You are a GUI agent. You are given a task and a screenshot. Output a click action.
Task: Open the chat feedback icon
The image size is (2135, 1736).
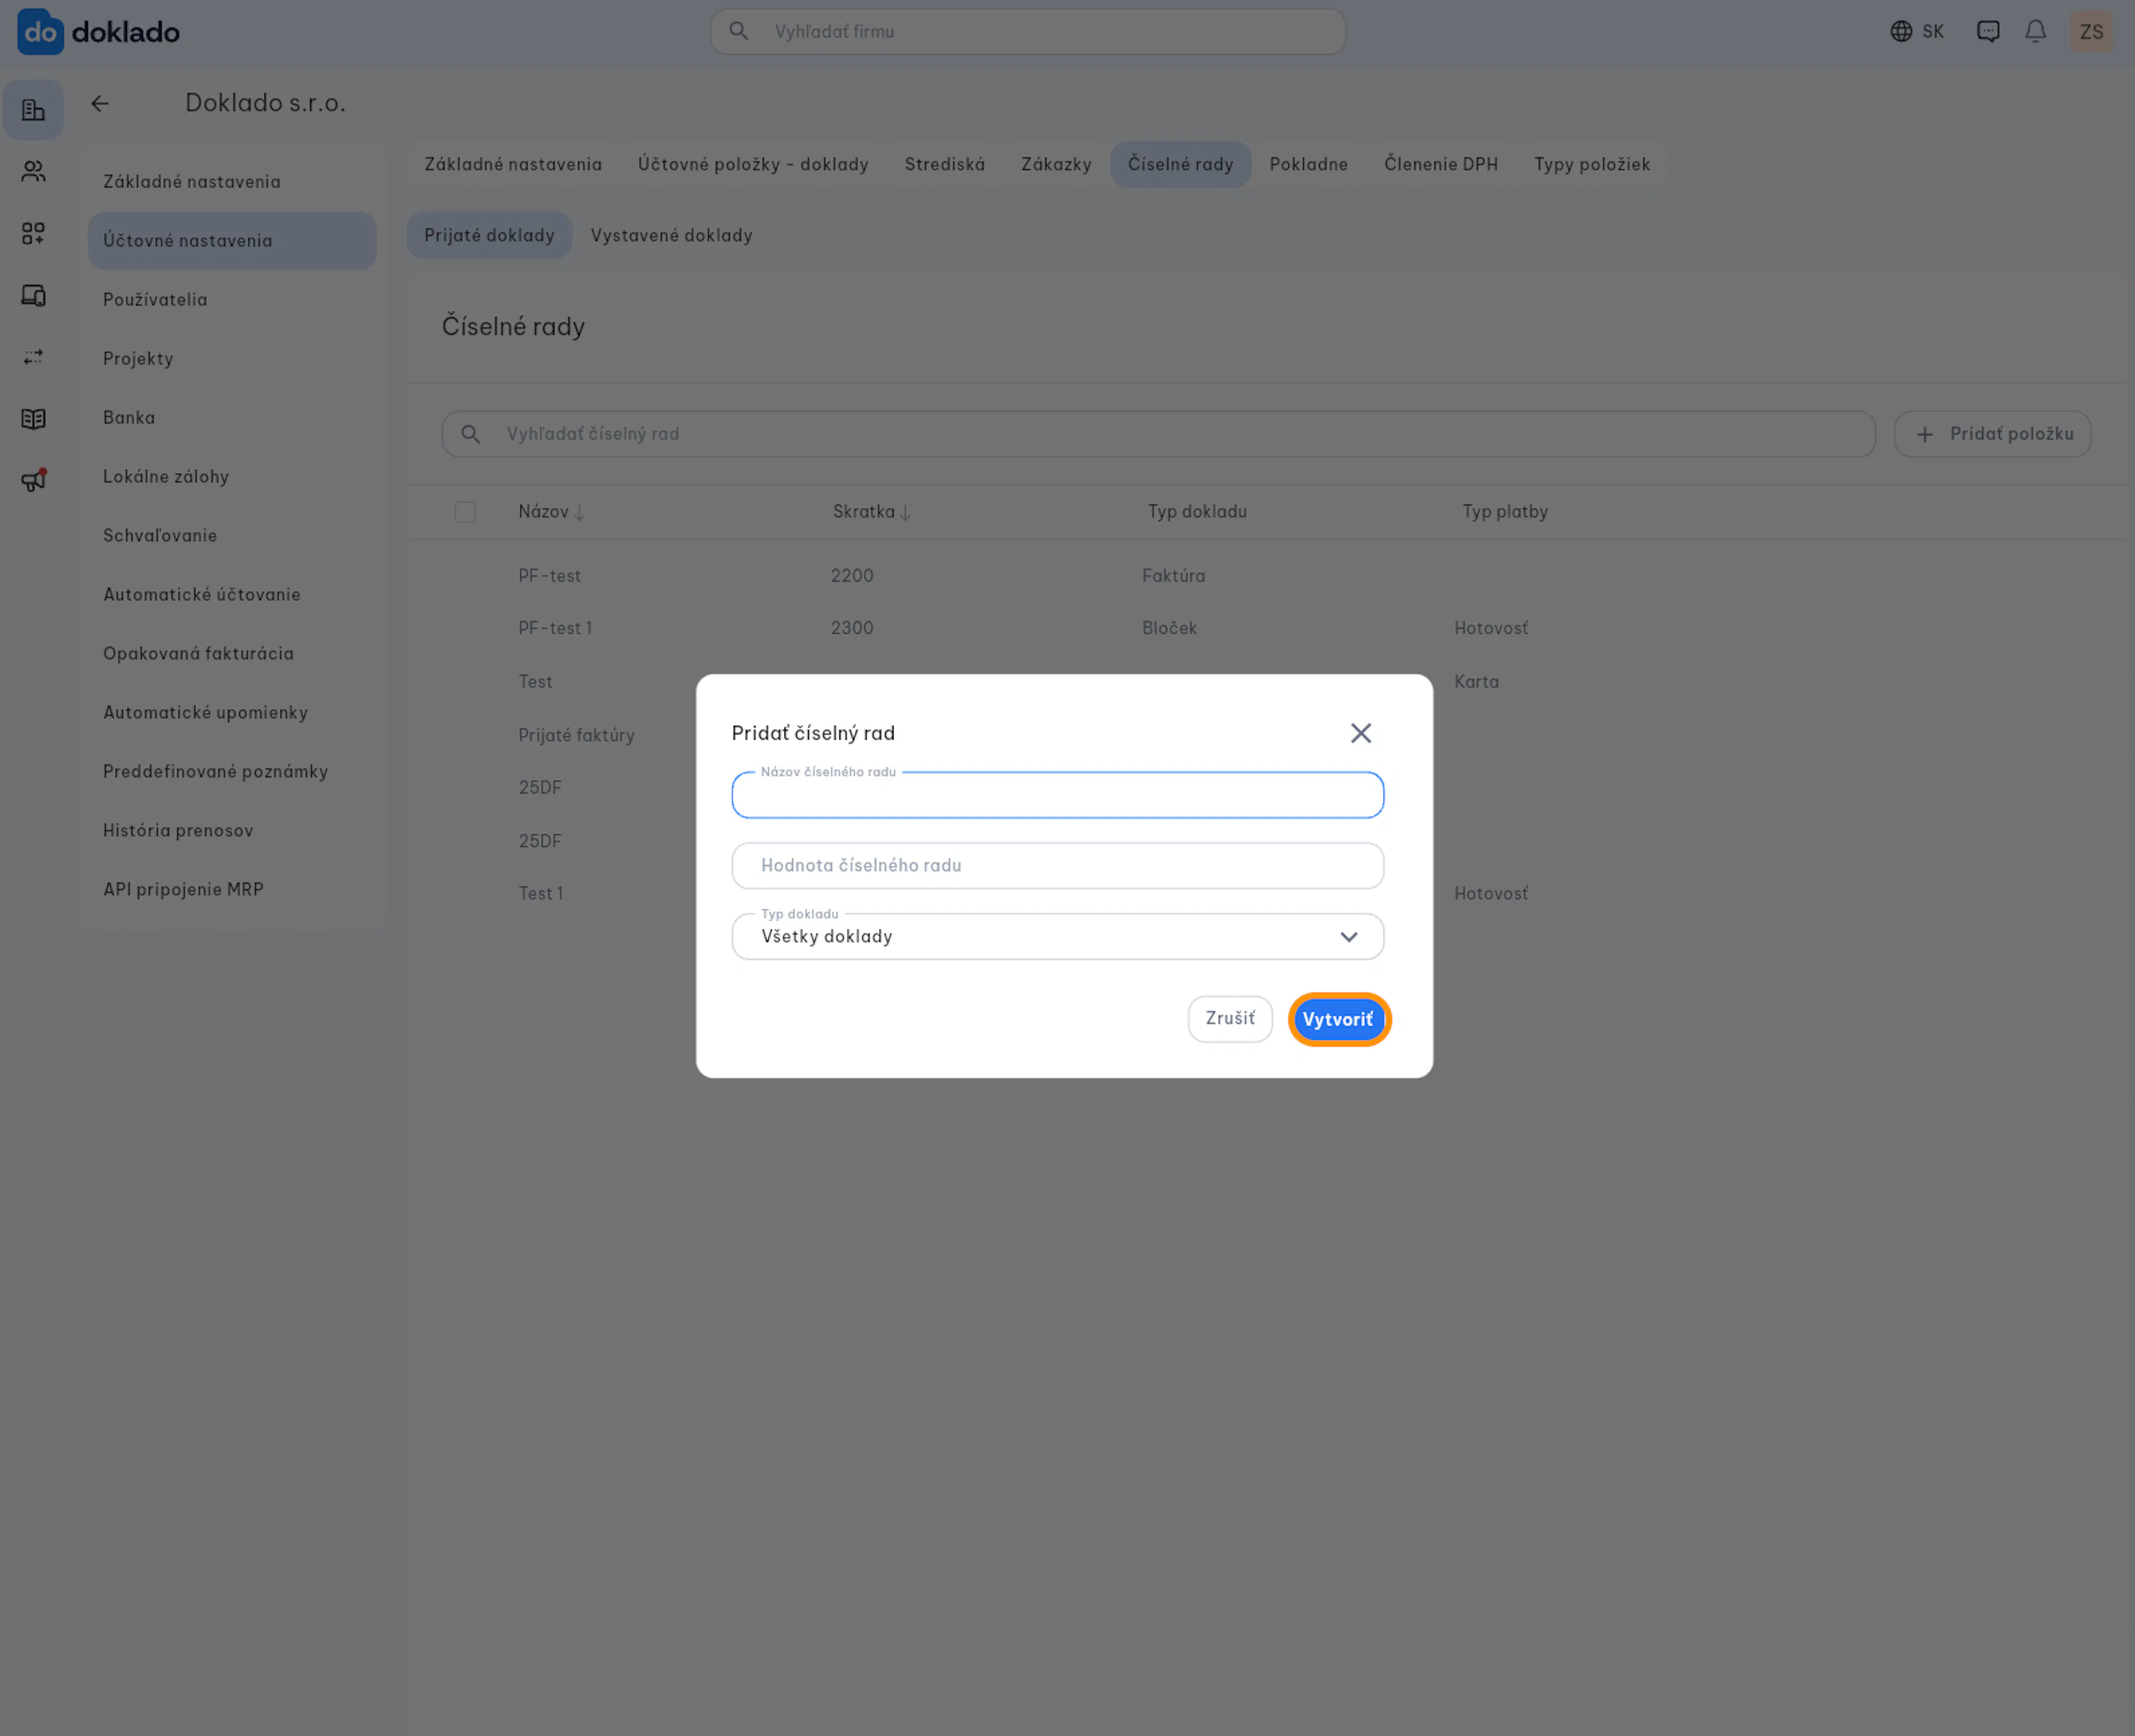(1988, 32)
